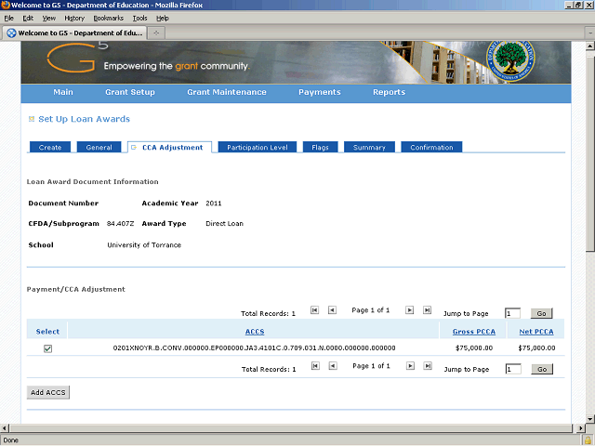Go to previous page in lower pagination
This screenshot has height=446, width=595.
[333, 366]
